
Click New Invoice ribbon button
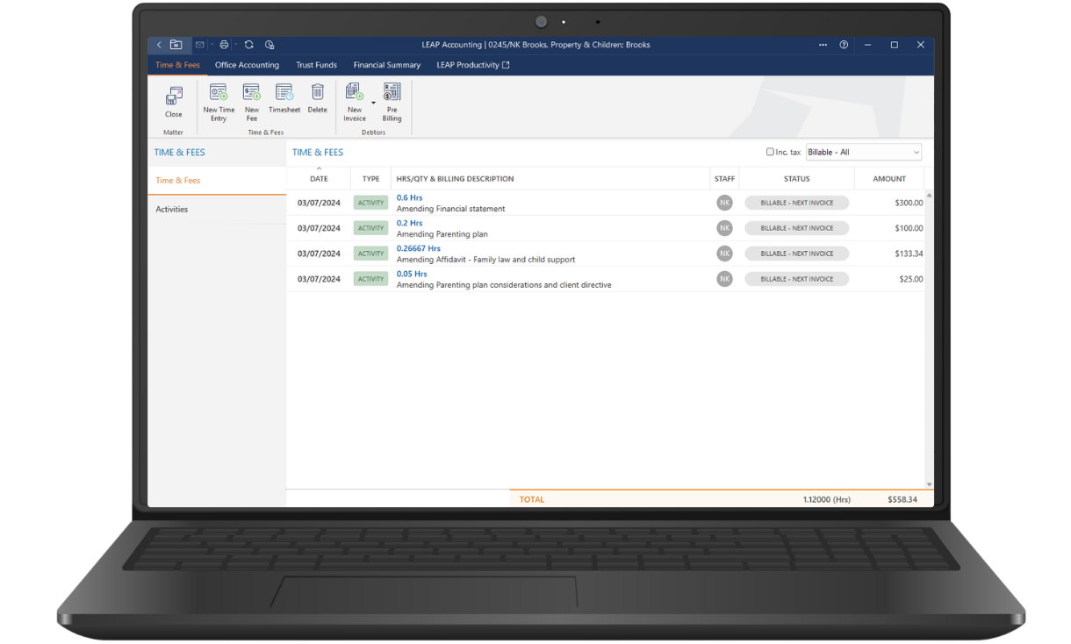point(355,103)
